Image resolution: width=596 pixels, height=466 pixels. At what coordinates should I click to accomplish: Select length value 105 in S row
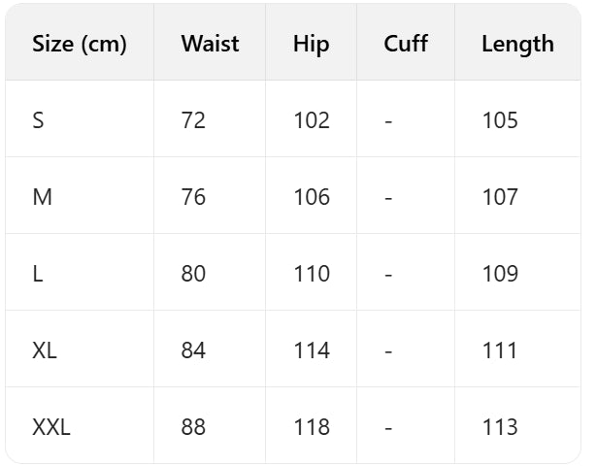(500, 120)
